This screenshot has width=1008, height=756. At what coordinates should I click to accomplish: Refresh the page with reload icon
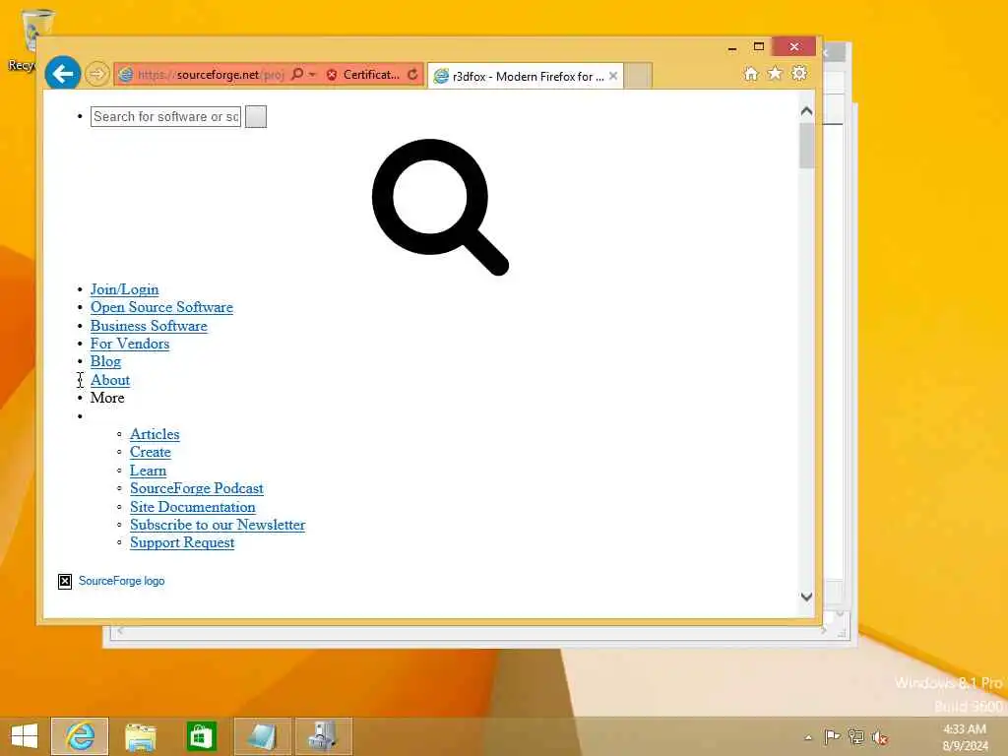[x=412, y=75]
